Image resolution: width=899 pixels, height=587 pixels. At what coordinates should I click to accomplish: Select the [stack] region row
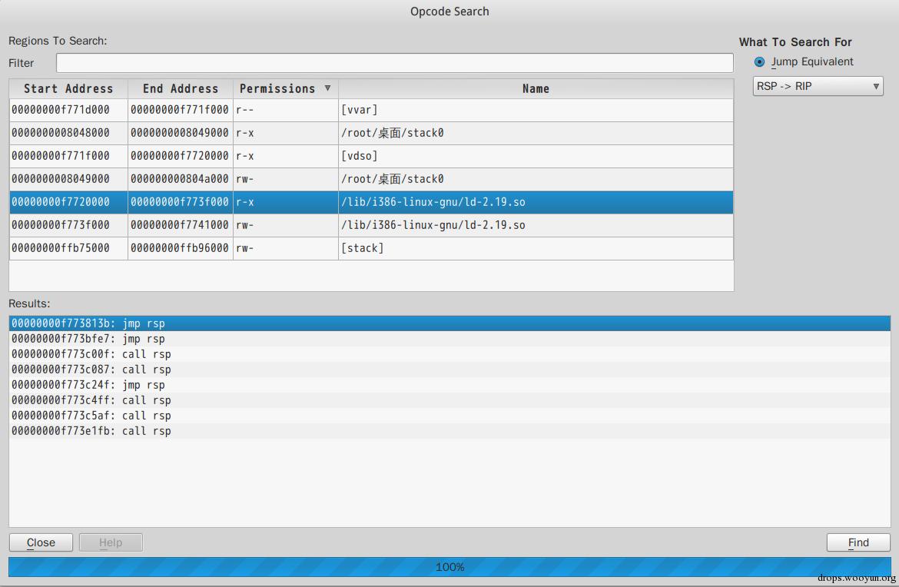click(x=371, y=248)
